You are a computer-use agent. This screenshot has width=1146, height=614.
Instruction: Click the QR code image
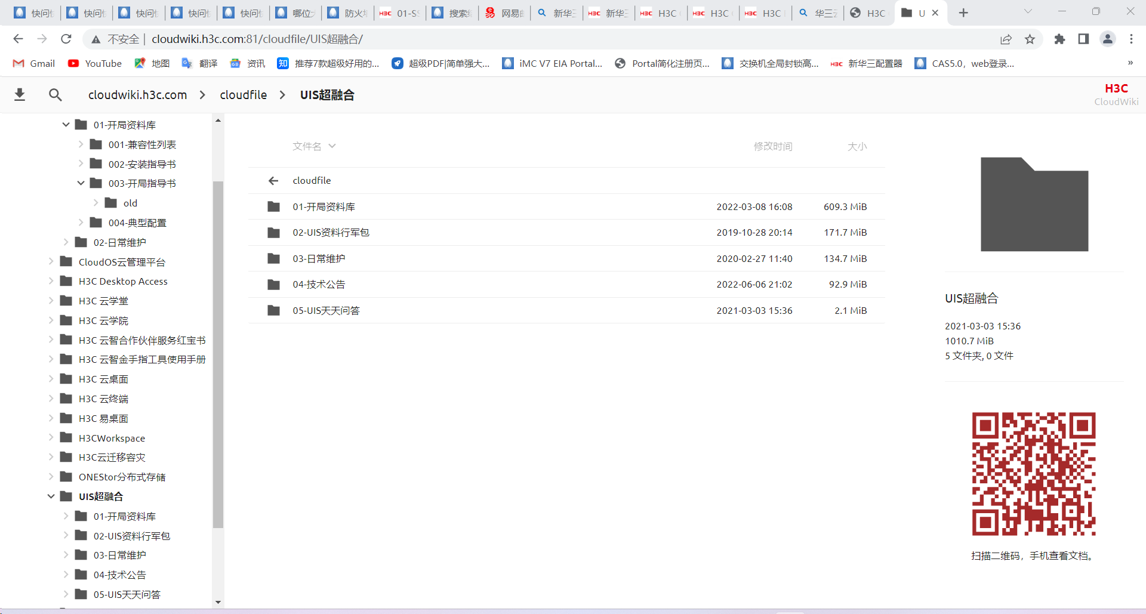pos(1034,474)
